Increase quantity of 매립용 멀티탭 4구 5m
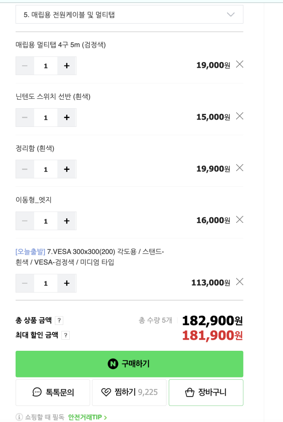The width and height of the screenshot is (283, 422). click(x=67, y=66)
